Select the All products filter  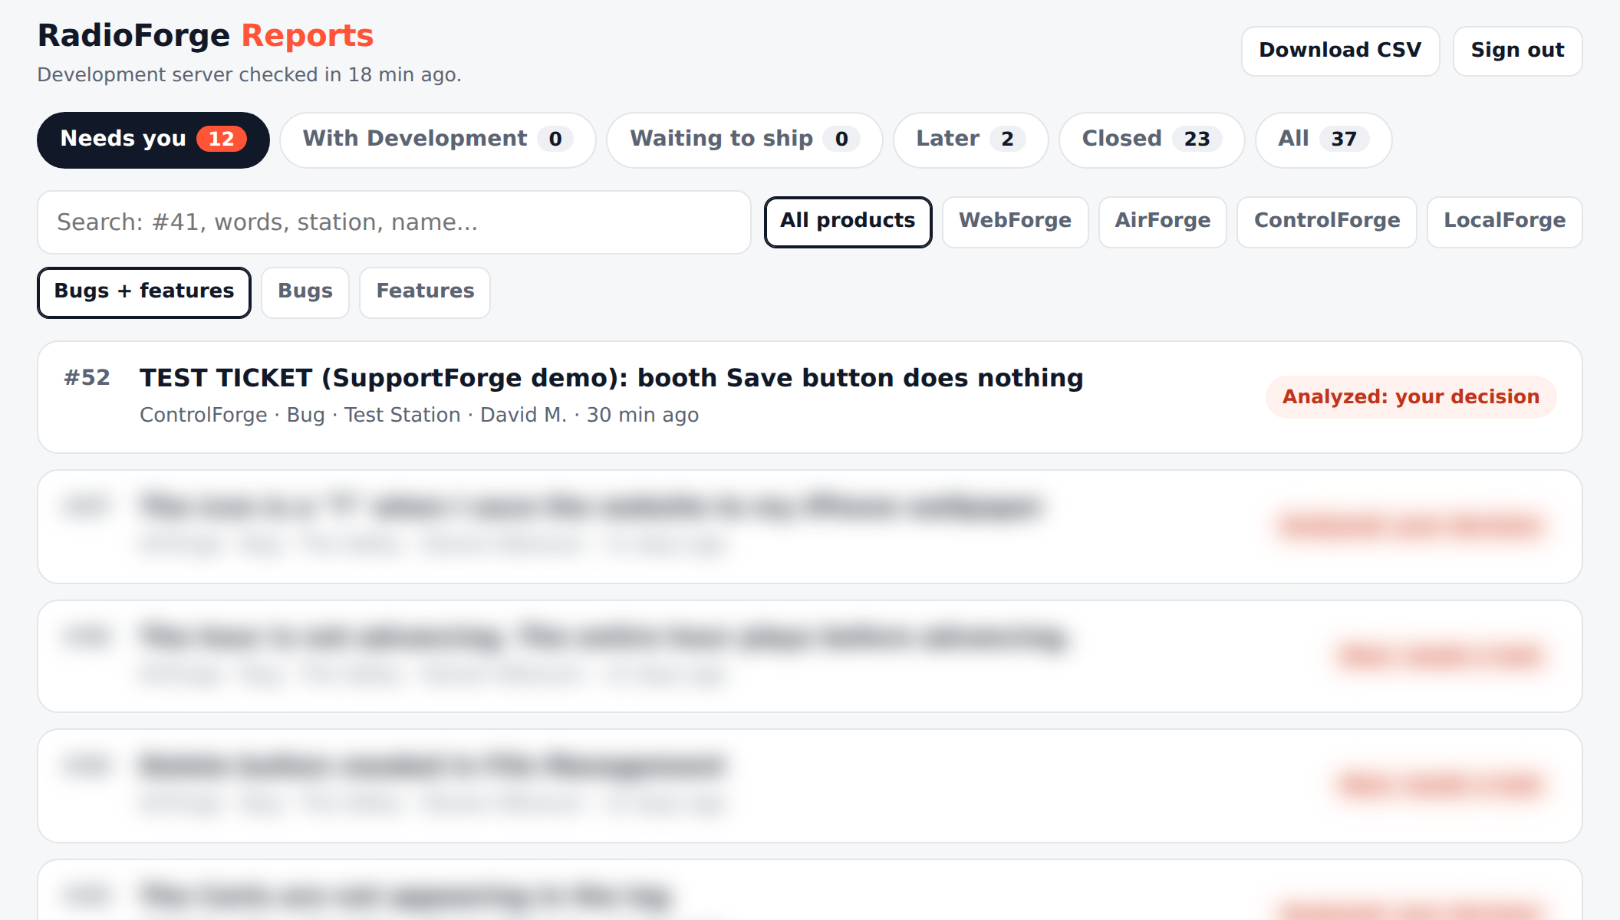848,222
